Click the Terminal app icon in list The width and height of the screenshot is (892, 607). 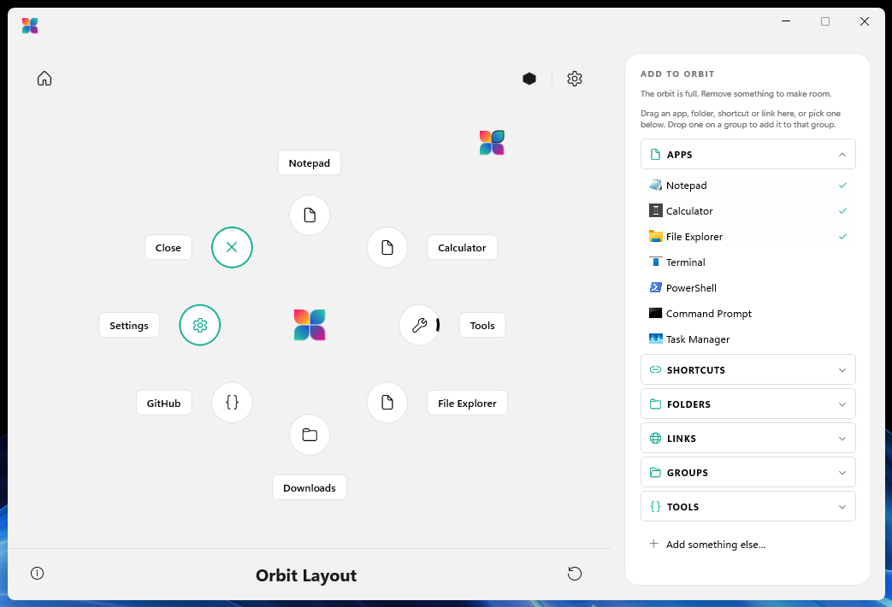pyautogui.click(x=655, y=262)
